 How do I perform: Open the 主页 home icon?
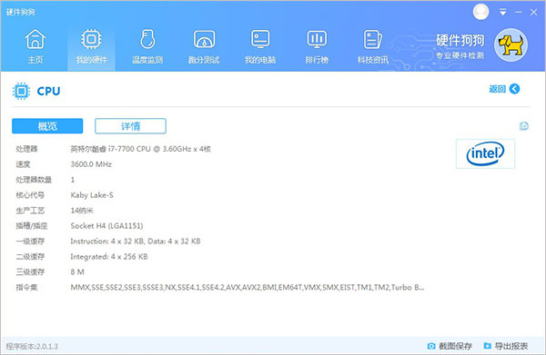point(35,39)
